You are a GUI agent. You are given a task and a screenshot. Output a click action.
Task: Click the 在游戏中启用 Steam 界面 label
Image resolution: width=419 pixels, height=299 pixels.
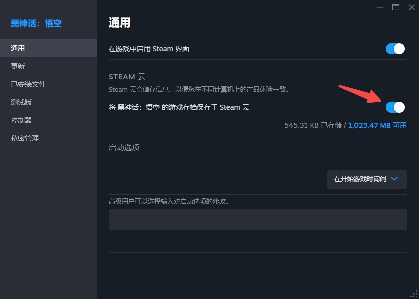[149, 49]
